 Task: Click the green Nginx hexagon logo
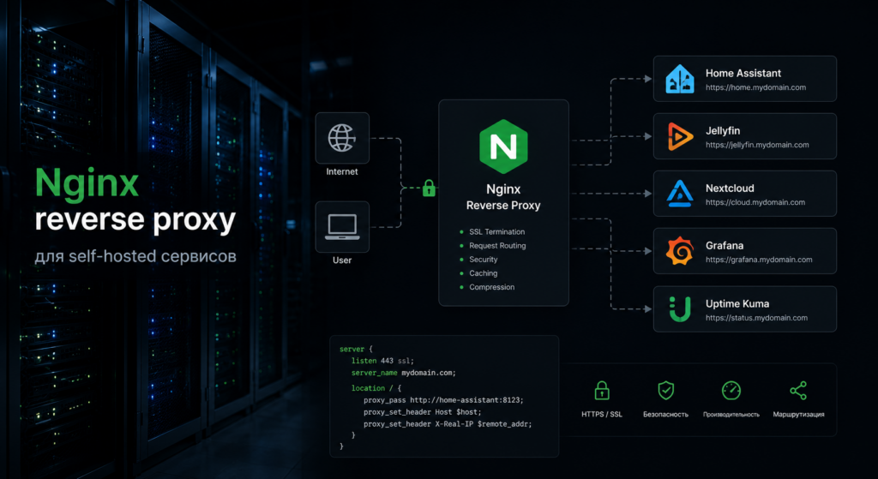(x=503, y=147)
